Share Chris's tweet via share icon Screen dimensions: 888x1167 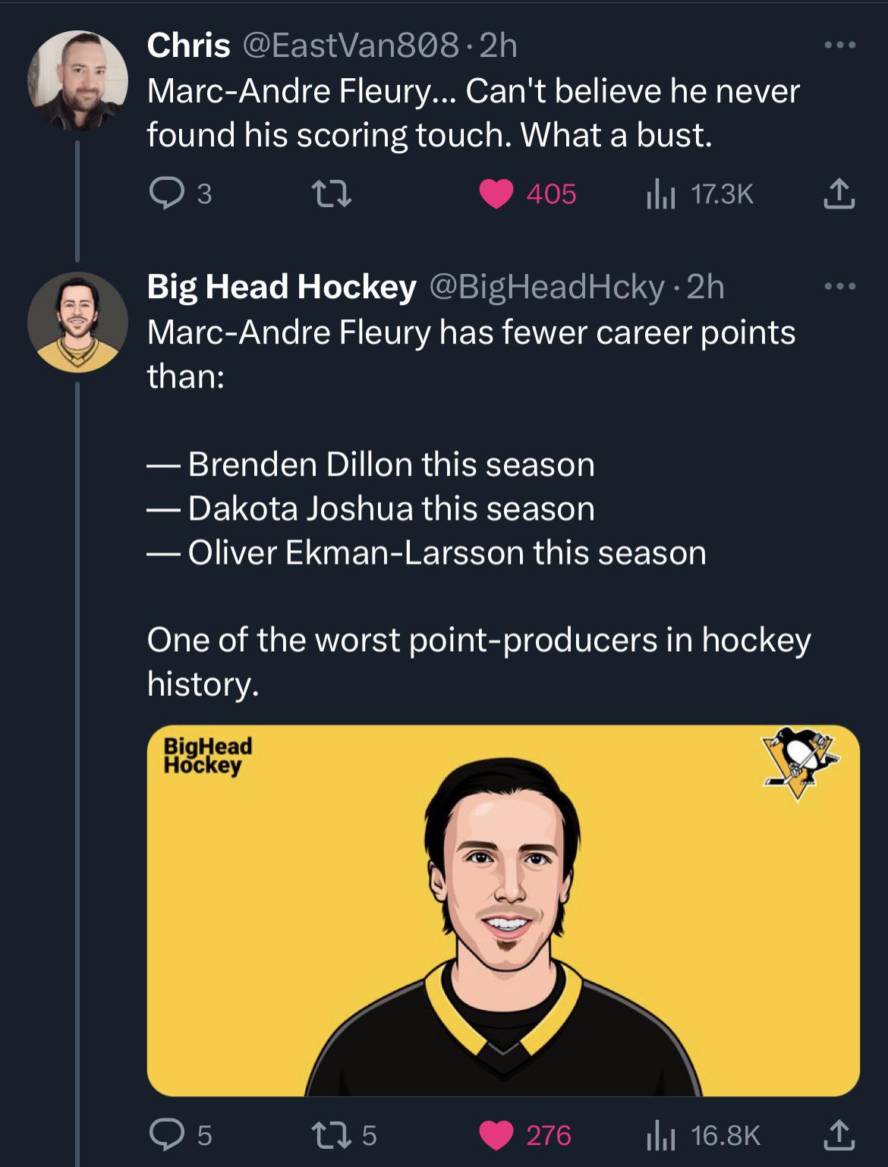point(839,194)
